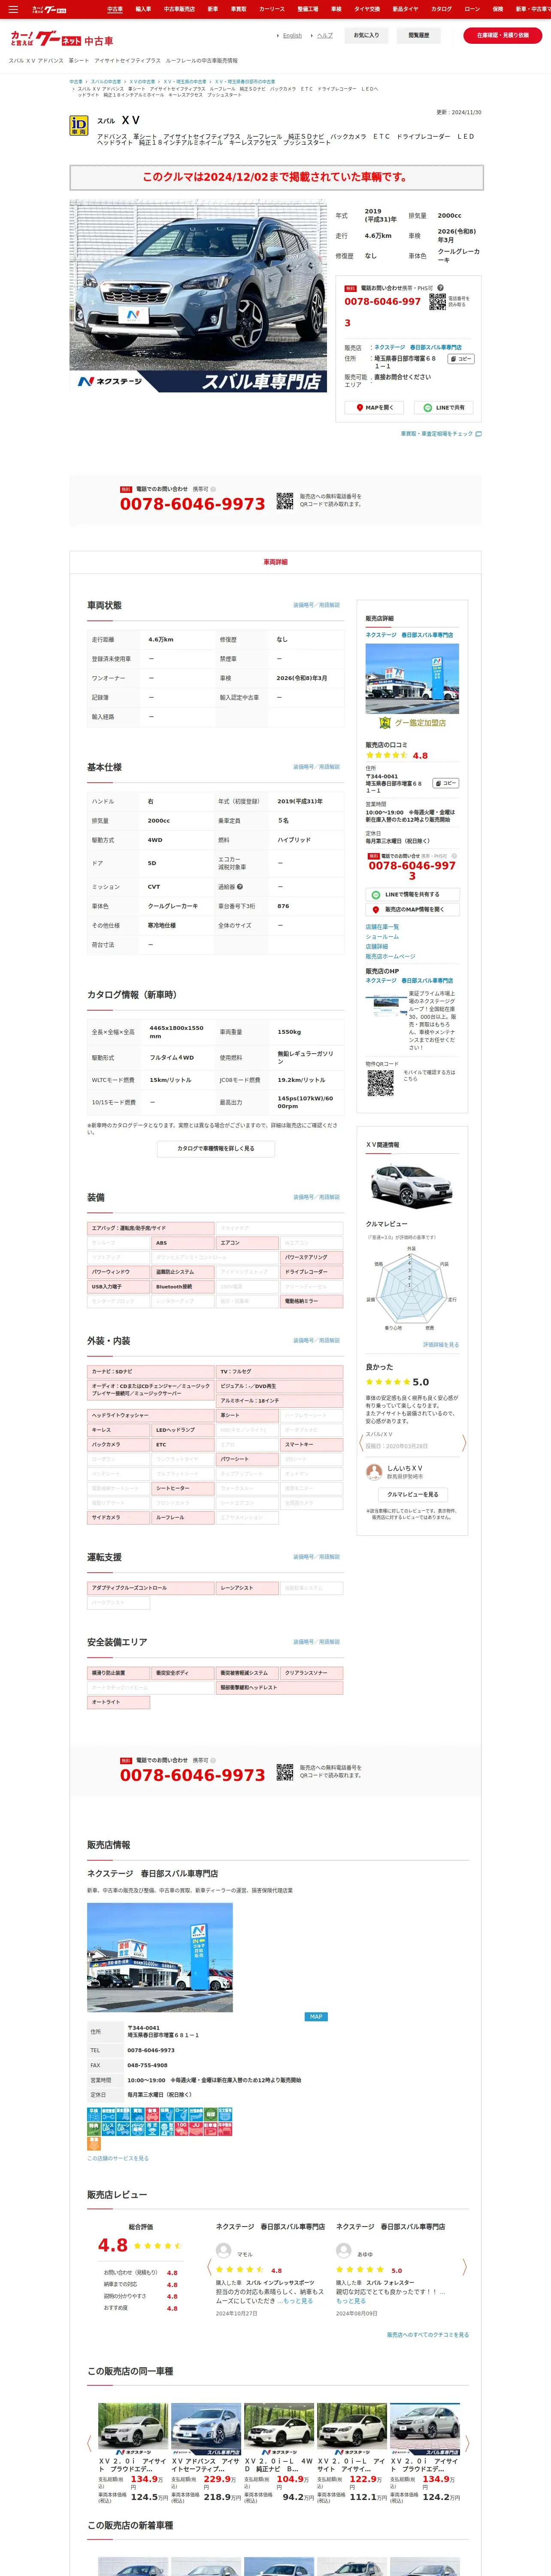Click the red 在庫確認・見積り依頼 button
The height and width of the screenshot is (2576, 551).
502,36
